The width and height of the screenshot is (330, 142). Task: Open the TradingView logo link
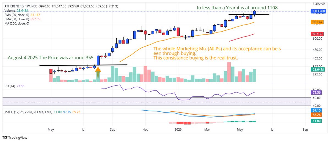pyautogui.click(x=15, y=138)
